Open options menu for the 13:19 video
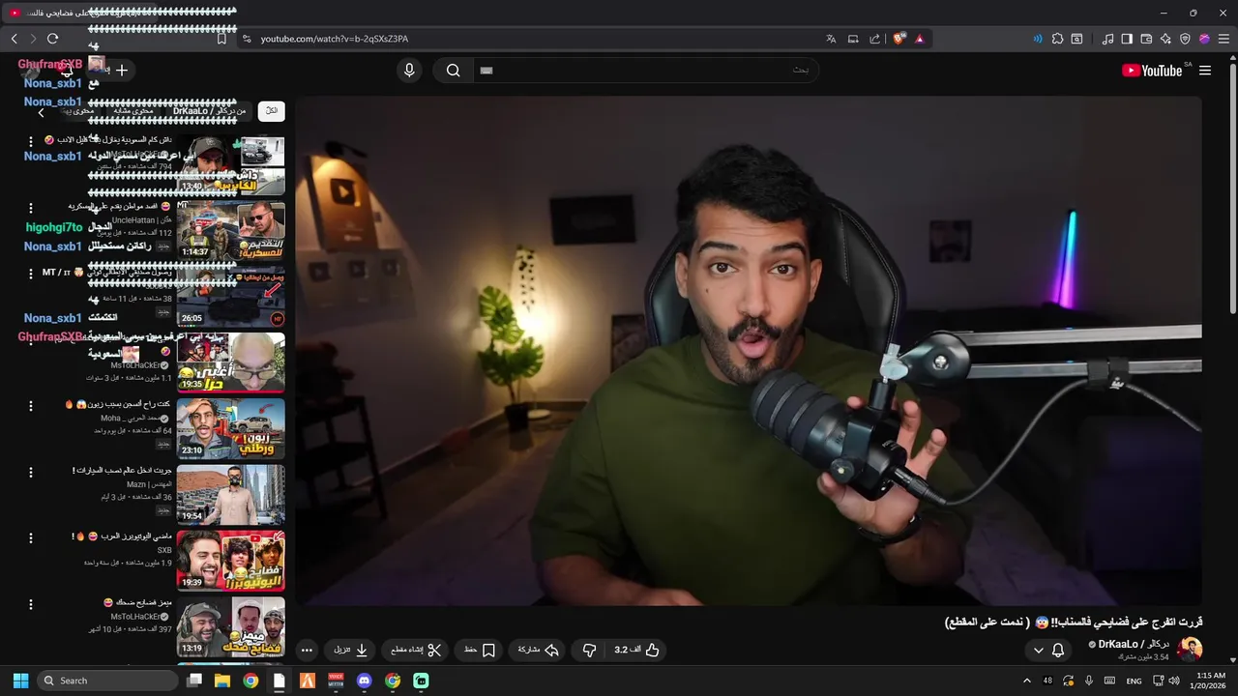The image size is (1238, 696). tap(30, 604)
